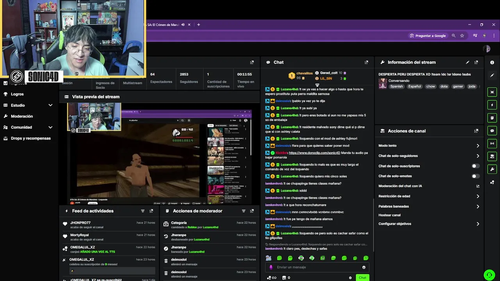
Task: Expand Restricción de edad options
Action: 478,196
